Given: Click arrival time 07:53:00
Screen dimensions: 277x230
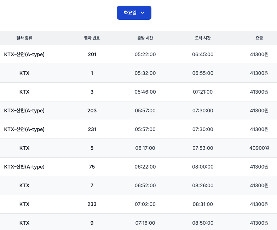Looking at the screenshot, I should point(203,148).
